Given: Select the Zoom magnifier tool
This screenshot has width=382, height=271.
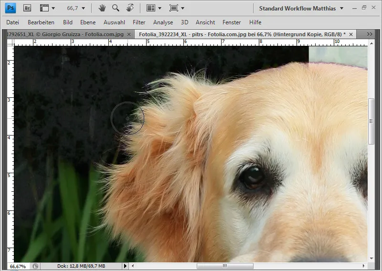Looking at the screenshot, I should click(x=116, y=8).
